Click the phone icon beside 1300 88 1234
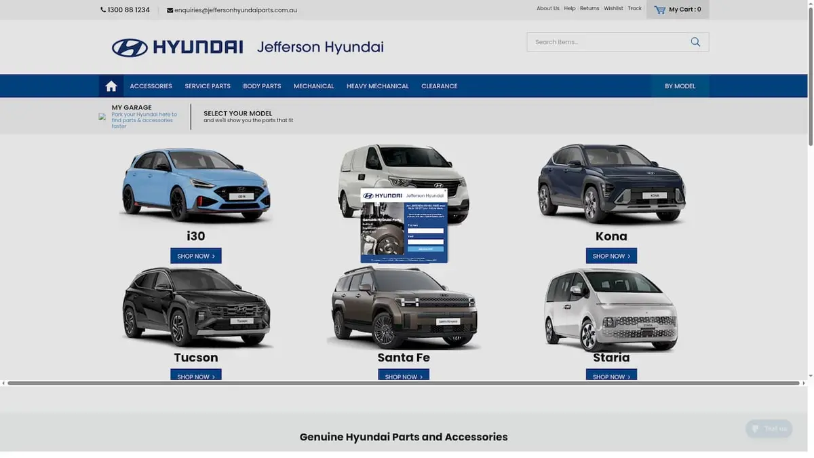Image resolution: width=814 pixels, height=458 pixels. pos(103,10)
